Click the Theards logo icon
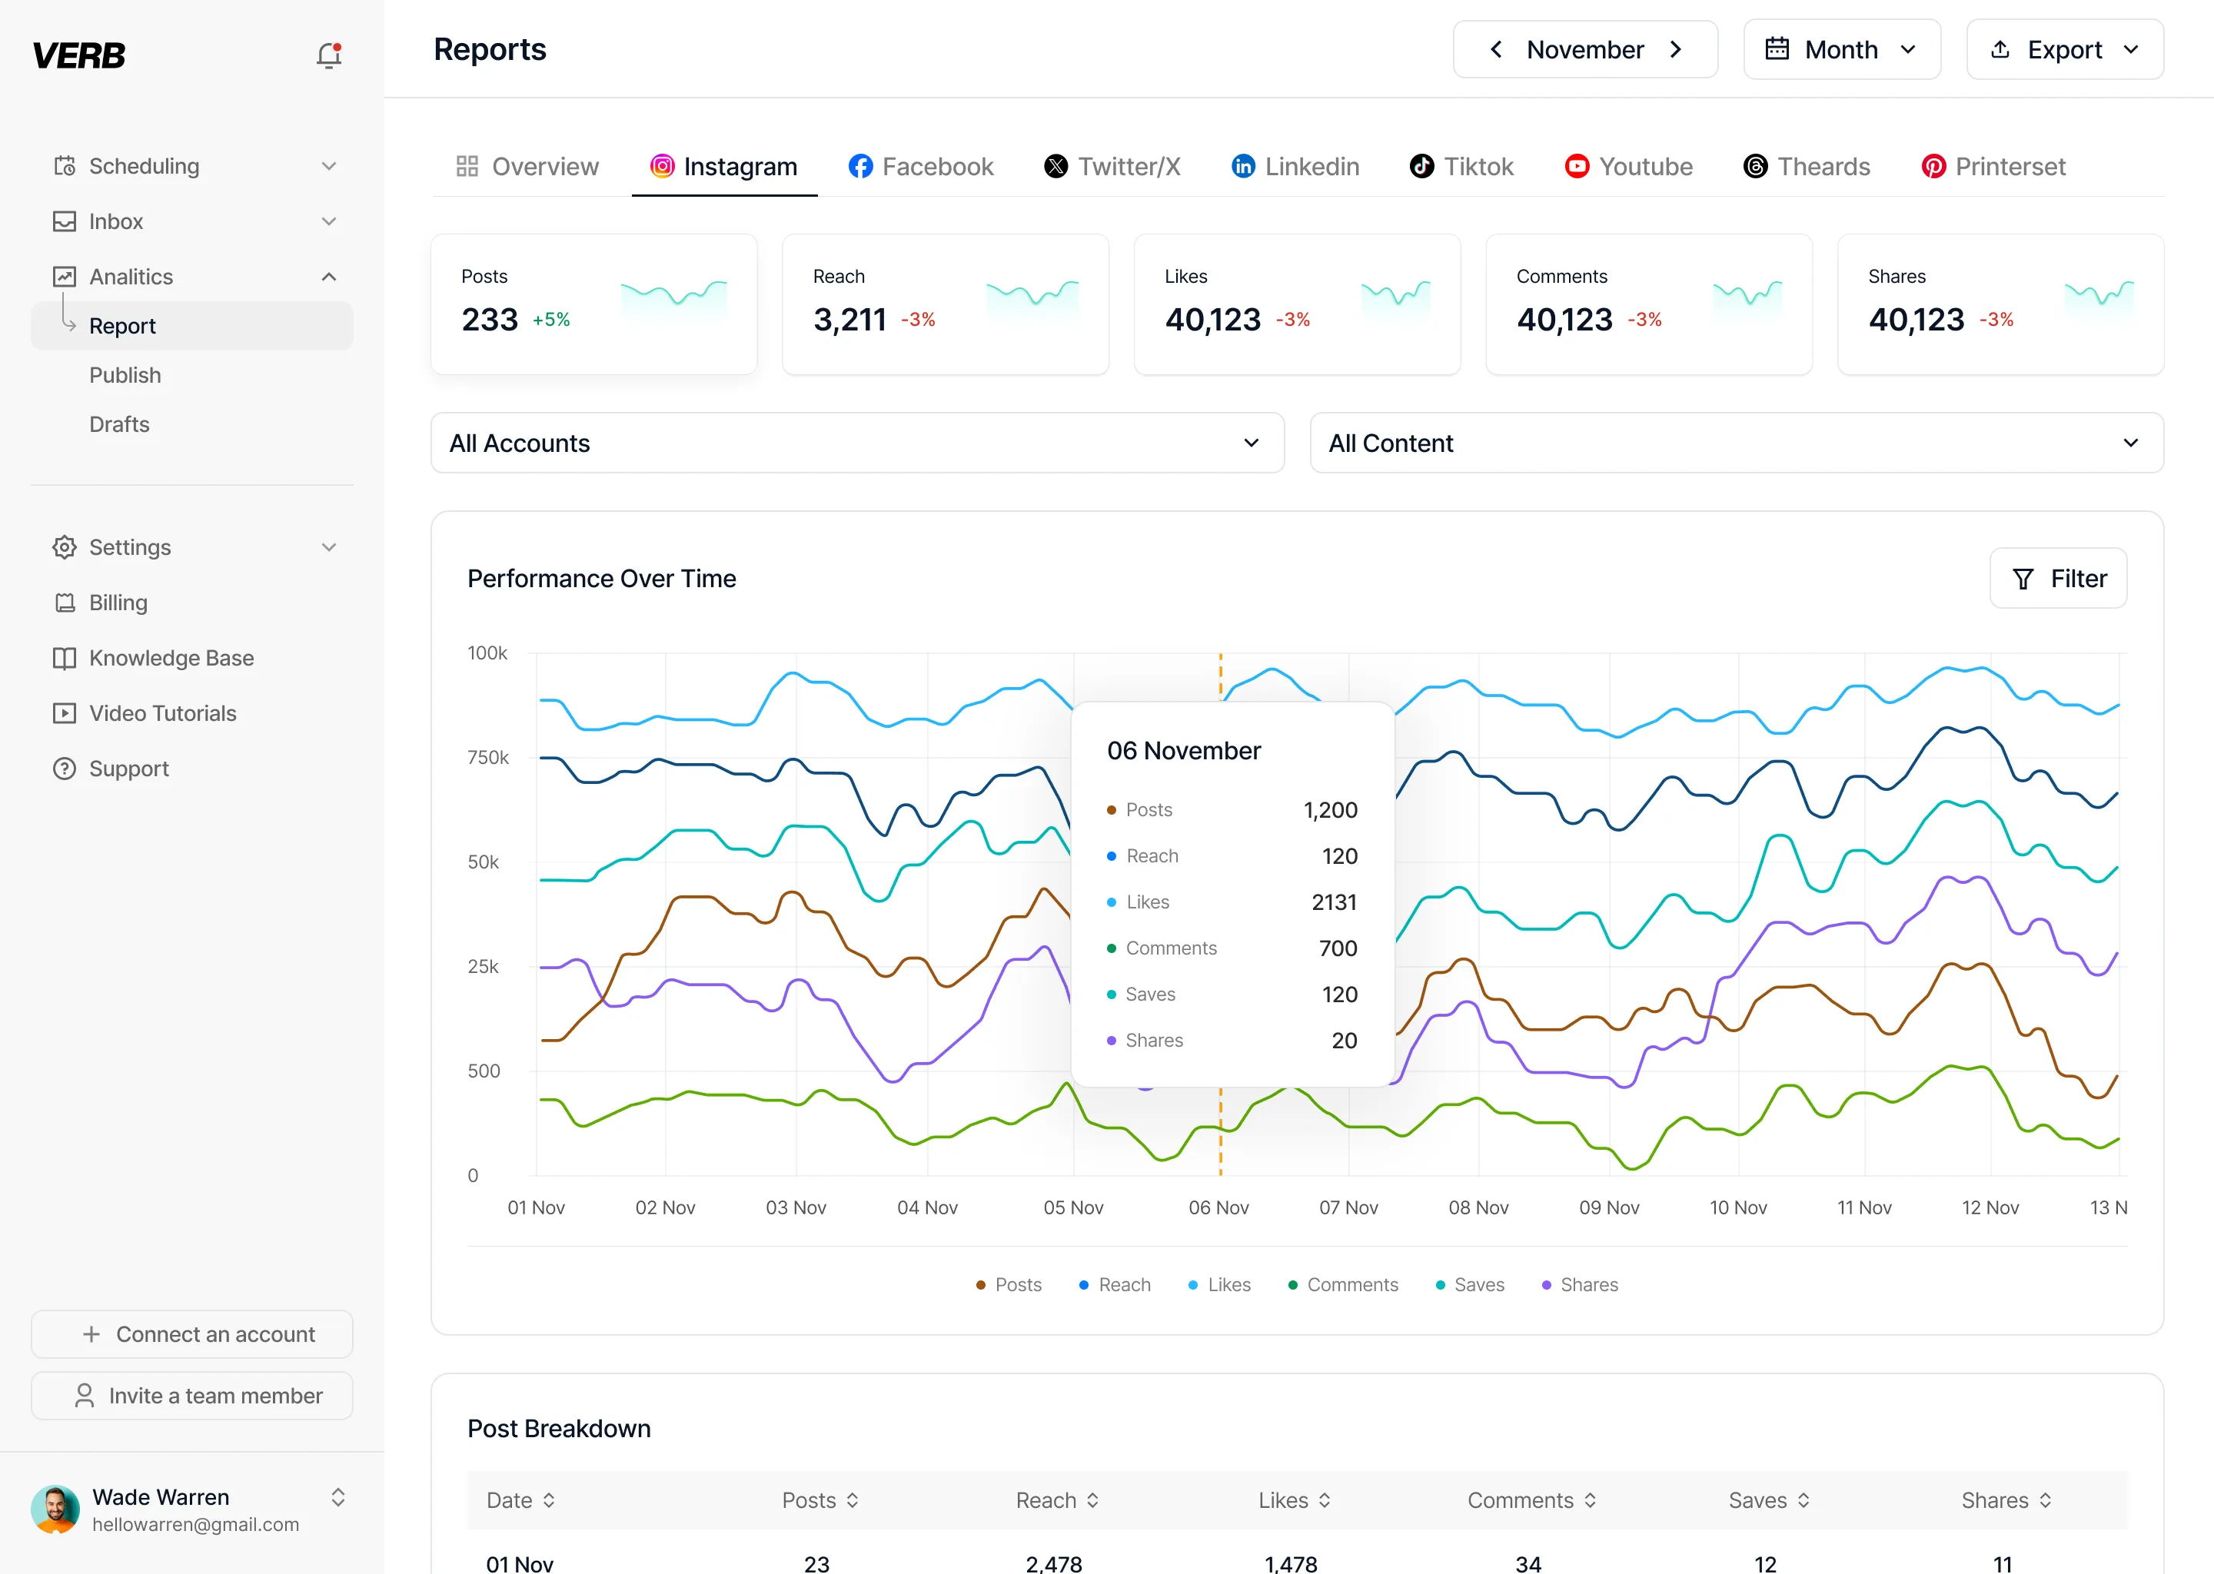This screenshot has width=2214, height=1574. (x=1756, y=167)
